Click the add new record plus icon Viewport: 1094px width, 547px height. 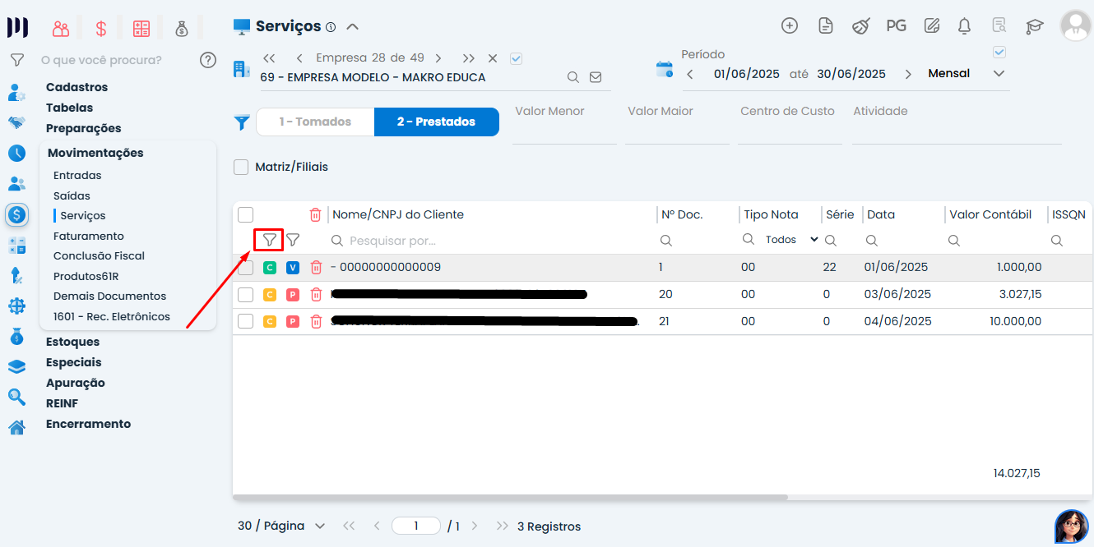[790, 25]
